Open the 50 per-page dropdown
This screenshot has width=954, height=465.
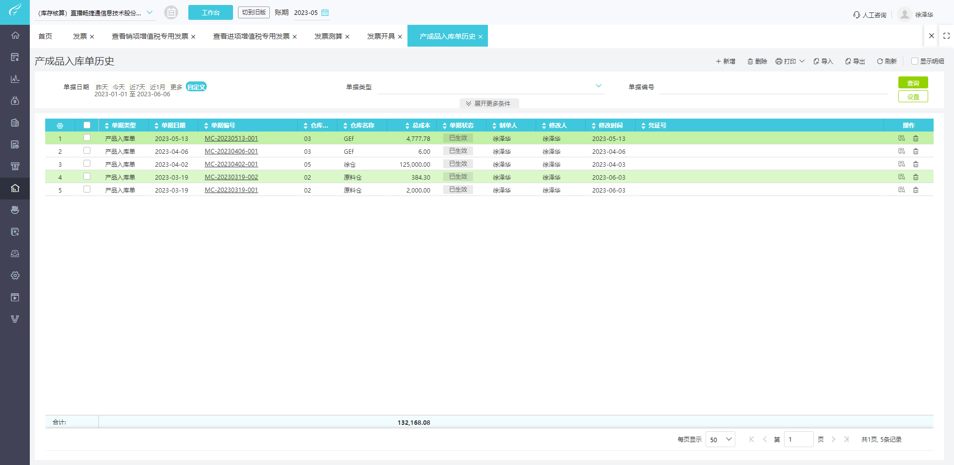[x=720, y=439]
